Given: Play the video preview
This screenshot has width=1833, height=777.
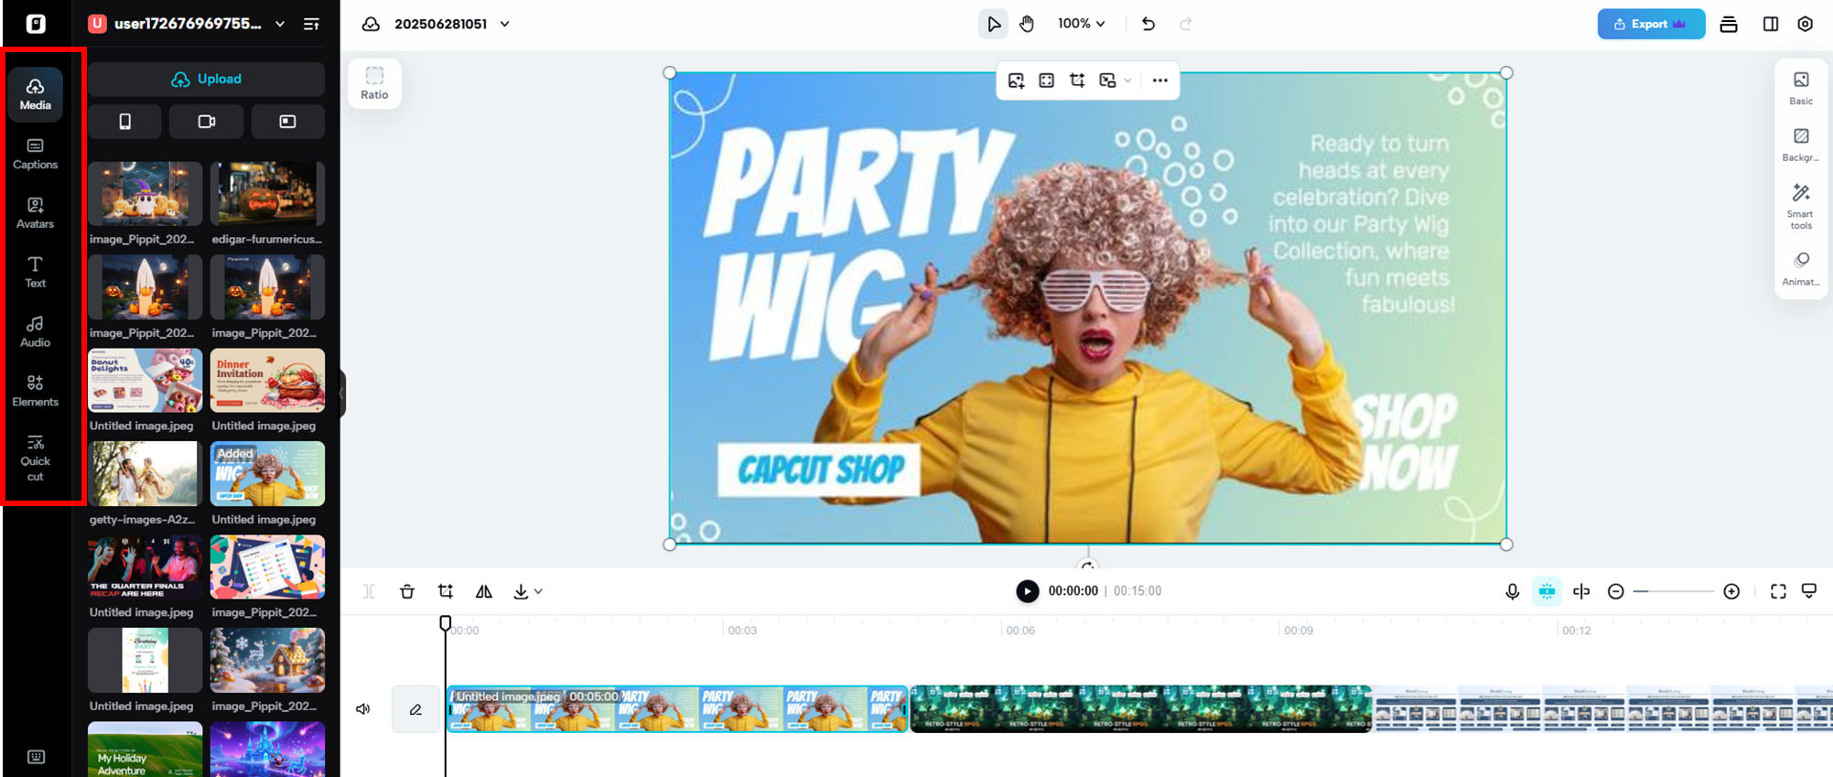Looking at the screenshot, I should click(1028, 591).
